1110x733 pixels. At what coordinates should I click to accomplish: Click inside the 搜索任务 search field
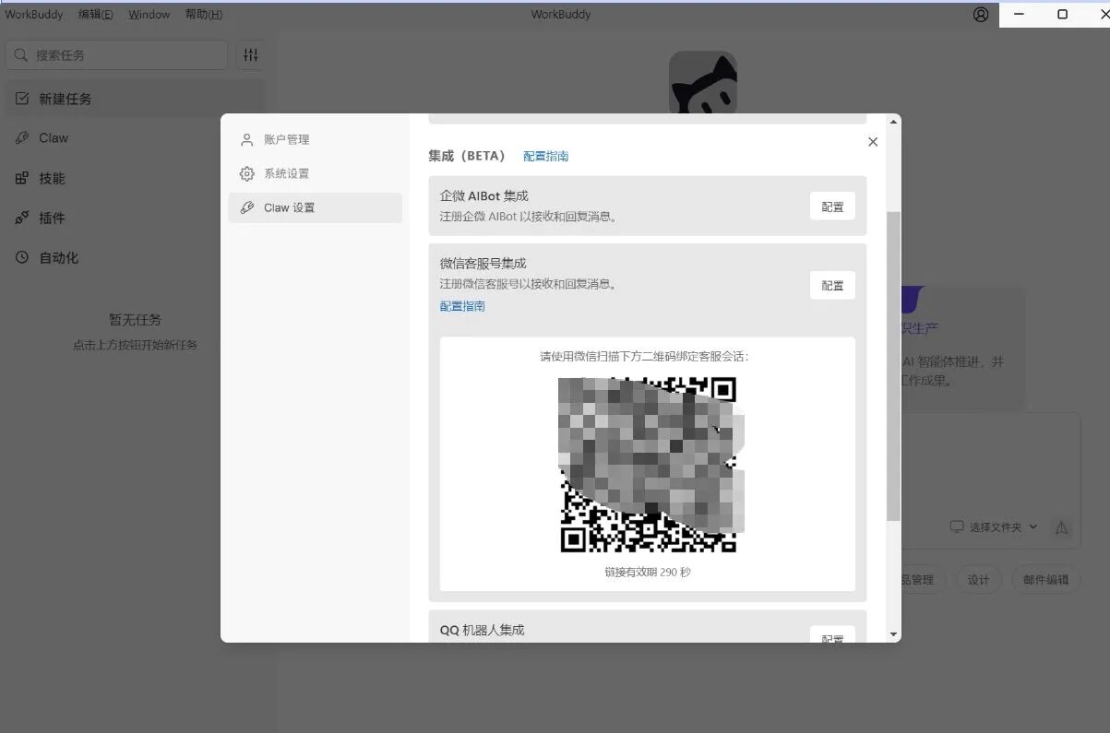coord(116,54)
